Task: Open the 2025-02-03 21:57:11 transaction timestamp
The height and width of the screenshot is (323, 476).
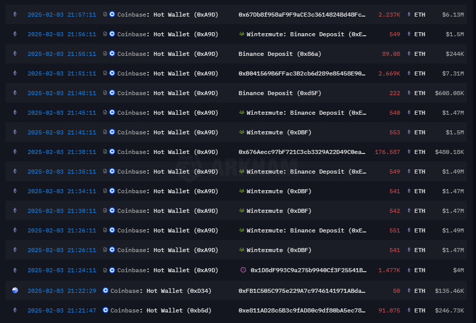Action: pos(62,15)
